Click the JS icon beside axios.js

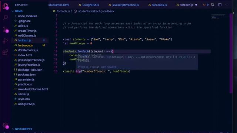[16, 26]
